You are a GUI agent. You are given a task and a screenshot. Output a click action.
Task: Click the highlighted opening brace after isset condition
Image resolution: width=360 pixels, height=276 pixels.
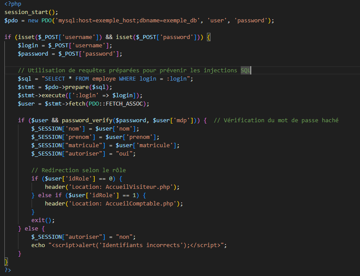click(x=208, y=37)
